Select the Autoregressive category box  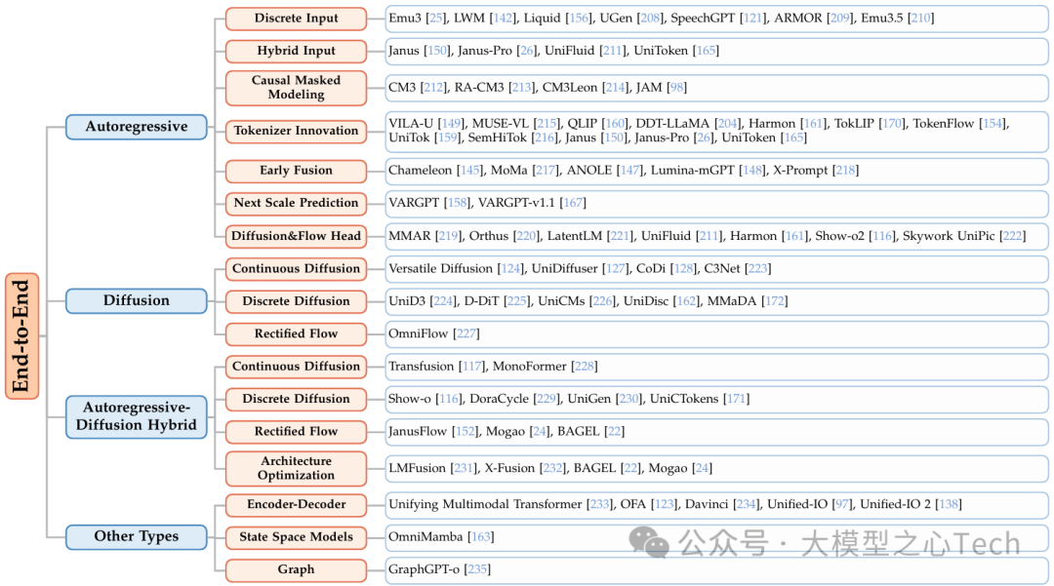(x=137, y=127)
